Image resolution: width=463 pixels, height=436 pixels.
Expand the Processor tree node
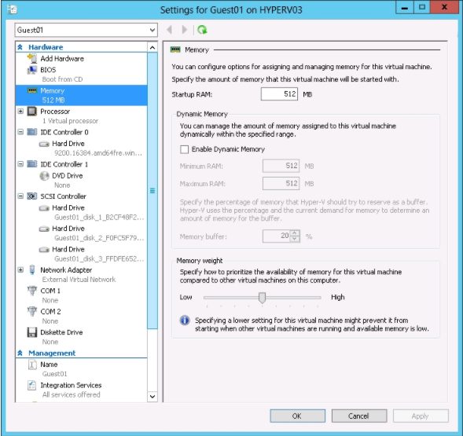[20, 112]
